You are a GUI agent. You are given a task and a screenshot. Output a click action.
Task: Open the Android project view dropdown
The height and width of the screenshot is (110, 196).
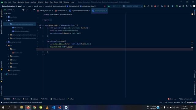point(9,10)
